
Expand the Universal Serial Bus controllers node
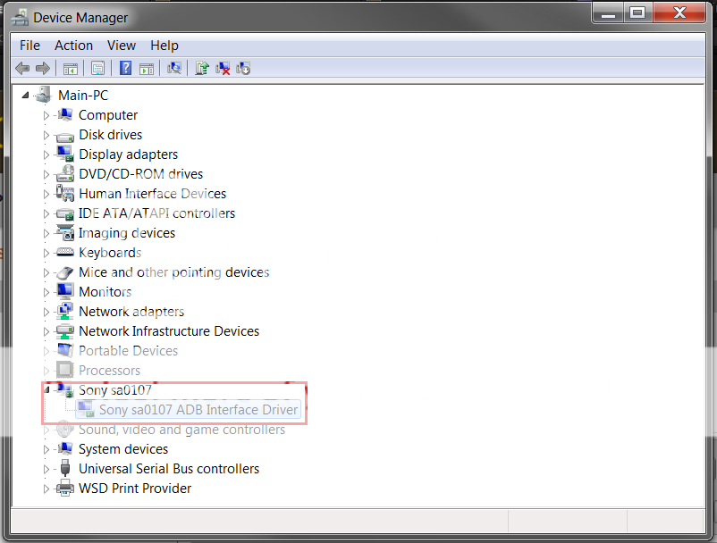(x=46, y=469)
